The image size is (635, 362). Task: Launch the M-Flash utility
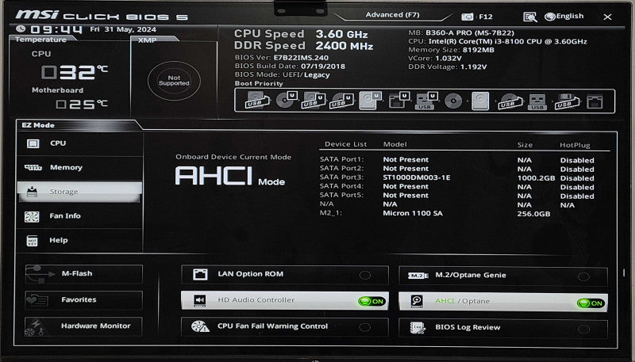(x=84, y=274)
